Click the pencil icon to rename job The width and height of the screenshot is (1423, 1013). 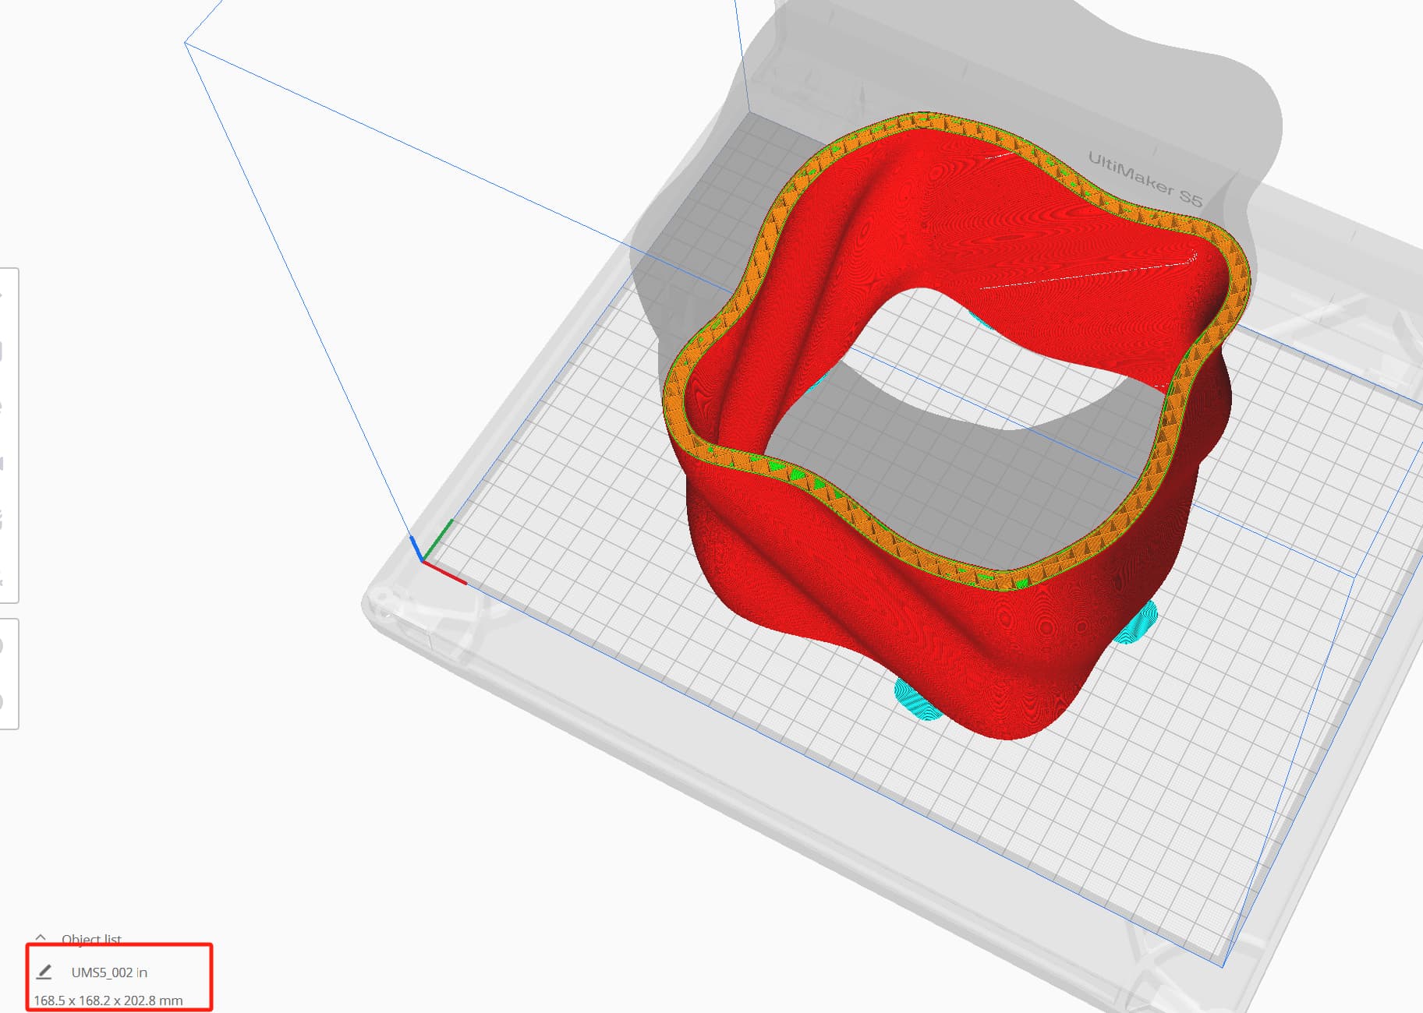point(44,972)
